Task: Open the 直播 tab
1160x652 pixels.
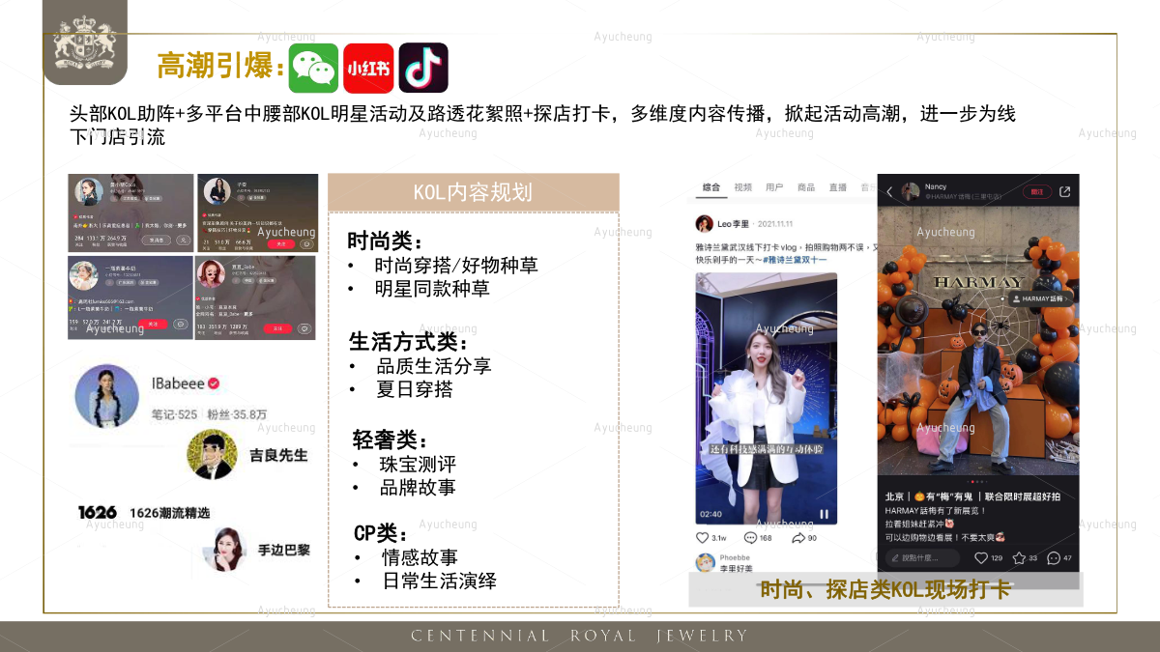Action: (x=837, y=187)
